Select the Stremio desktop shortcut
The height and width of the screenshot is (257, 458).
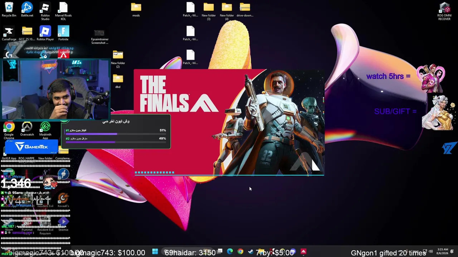(x=63, y=224)
